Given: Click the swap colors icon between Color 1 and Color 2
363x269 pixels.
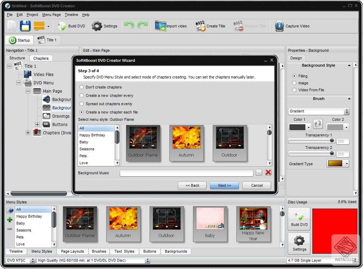Looking at the screenshot, I should pyautogui.click(x=318, y=124).
